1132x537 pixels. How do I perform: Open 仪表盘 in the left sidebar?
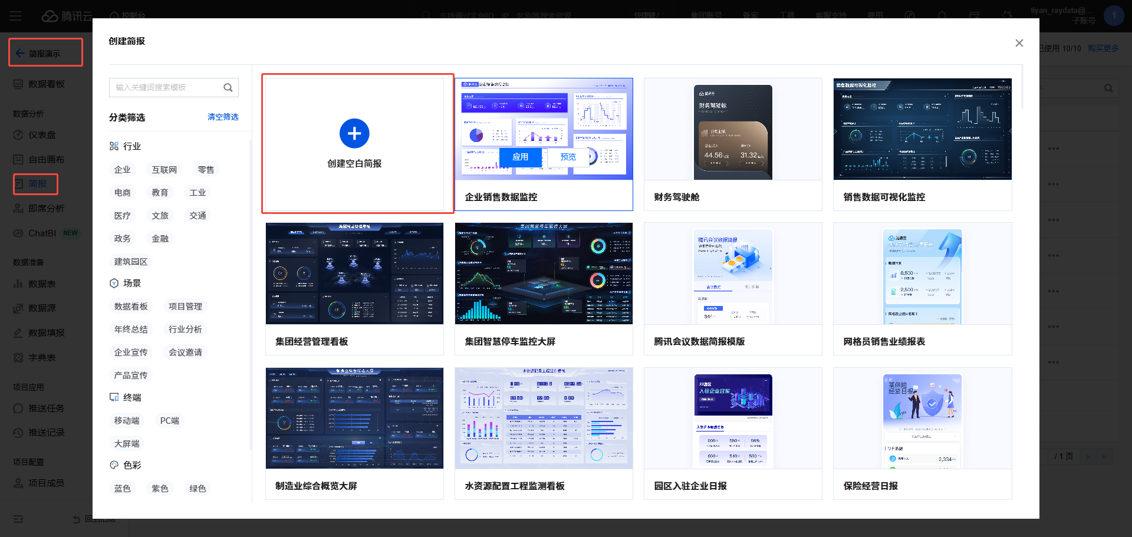(42, 135)
